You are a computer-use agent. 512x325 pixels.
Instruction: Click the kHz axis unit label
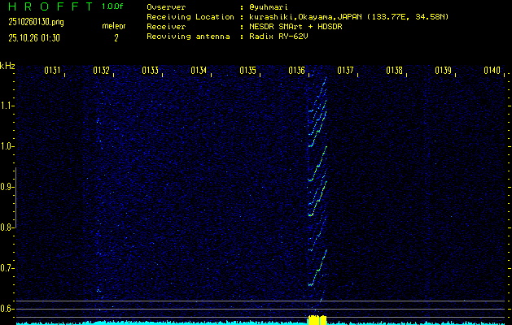click(x=8, y=66)
